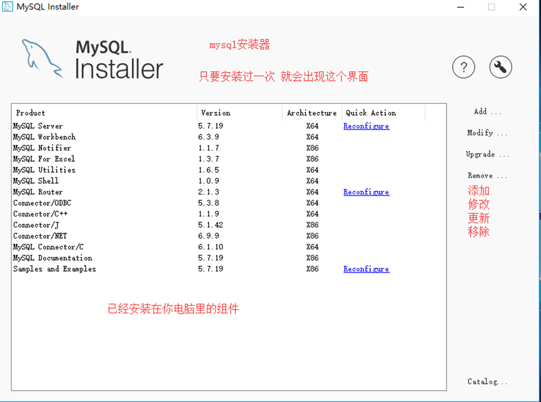Click Upgrade... button
The height and width of the screenshot is (402, 541).
(x=487, y=154)
